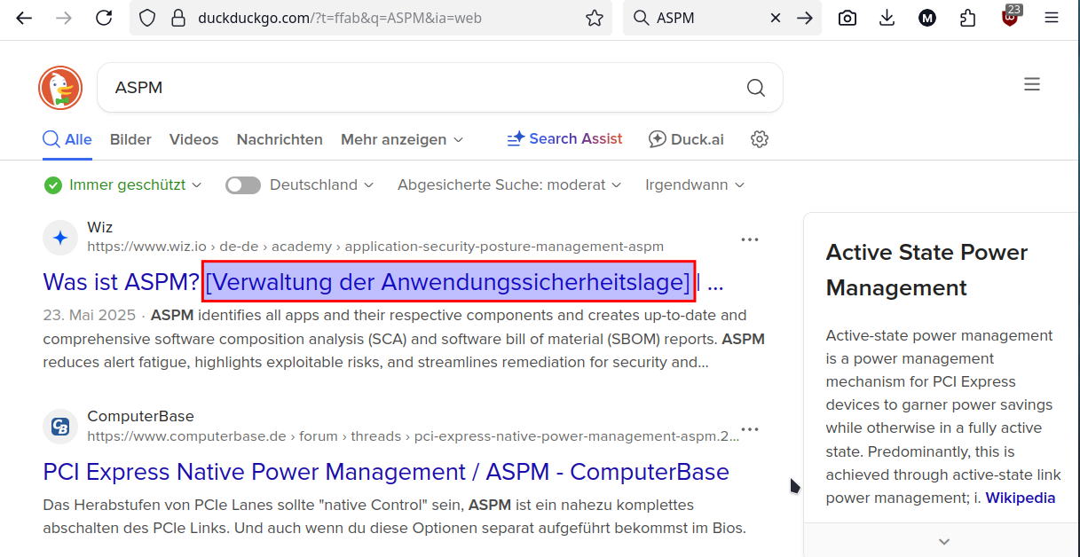Open the DuckDuckGo hamburger menu
The image size is (1080, 557).
1031,85
